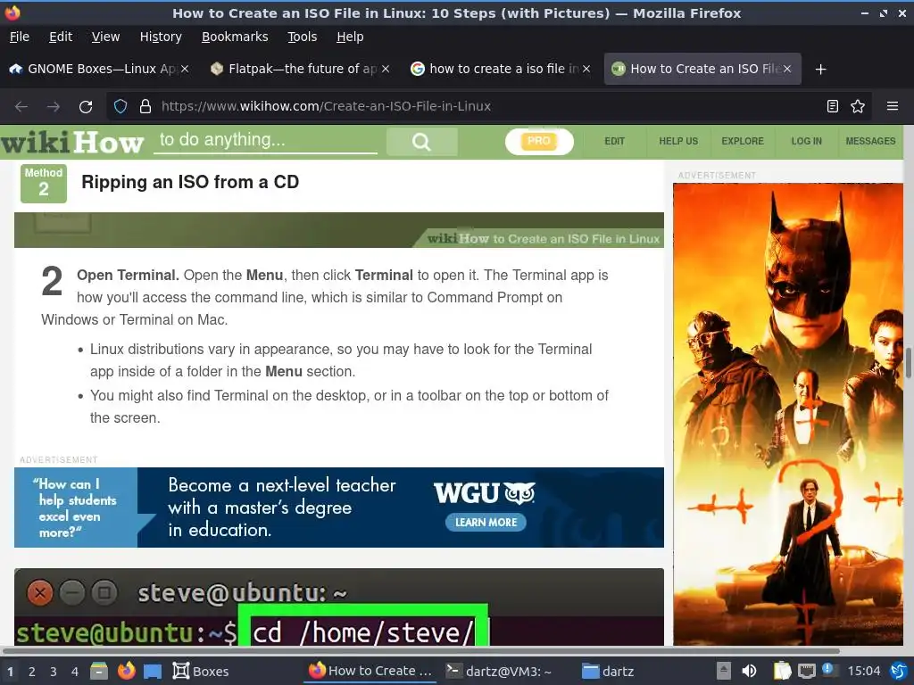Open dartz@VM3 terminal taskbar window
This screenshot has height=685, width=914.
tap(499, 671)
